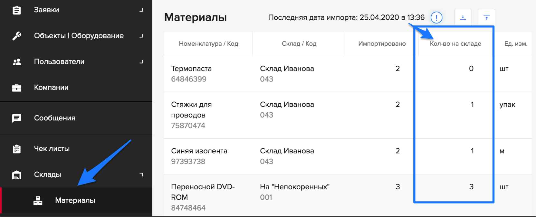The image size is (536, 217).
Task: Click the warehouse icon for Склады
Action: pos(17,175)
